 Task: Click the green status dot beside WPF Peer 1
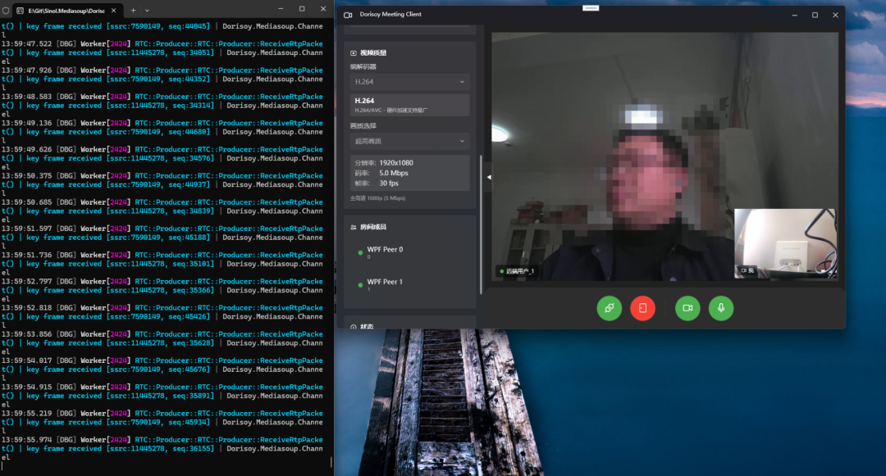[x=360, y=285]
